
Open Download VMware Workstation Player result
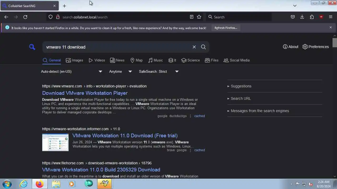[85, 93]
